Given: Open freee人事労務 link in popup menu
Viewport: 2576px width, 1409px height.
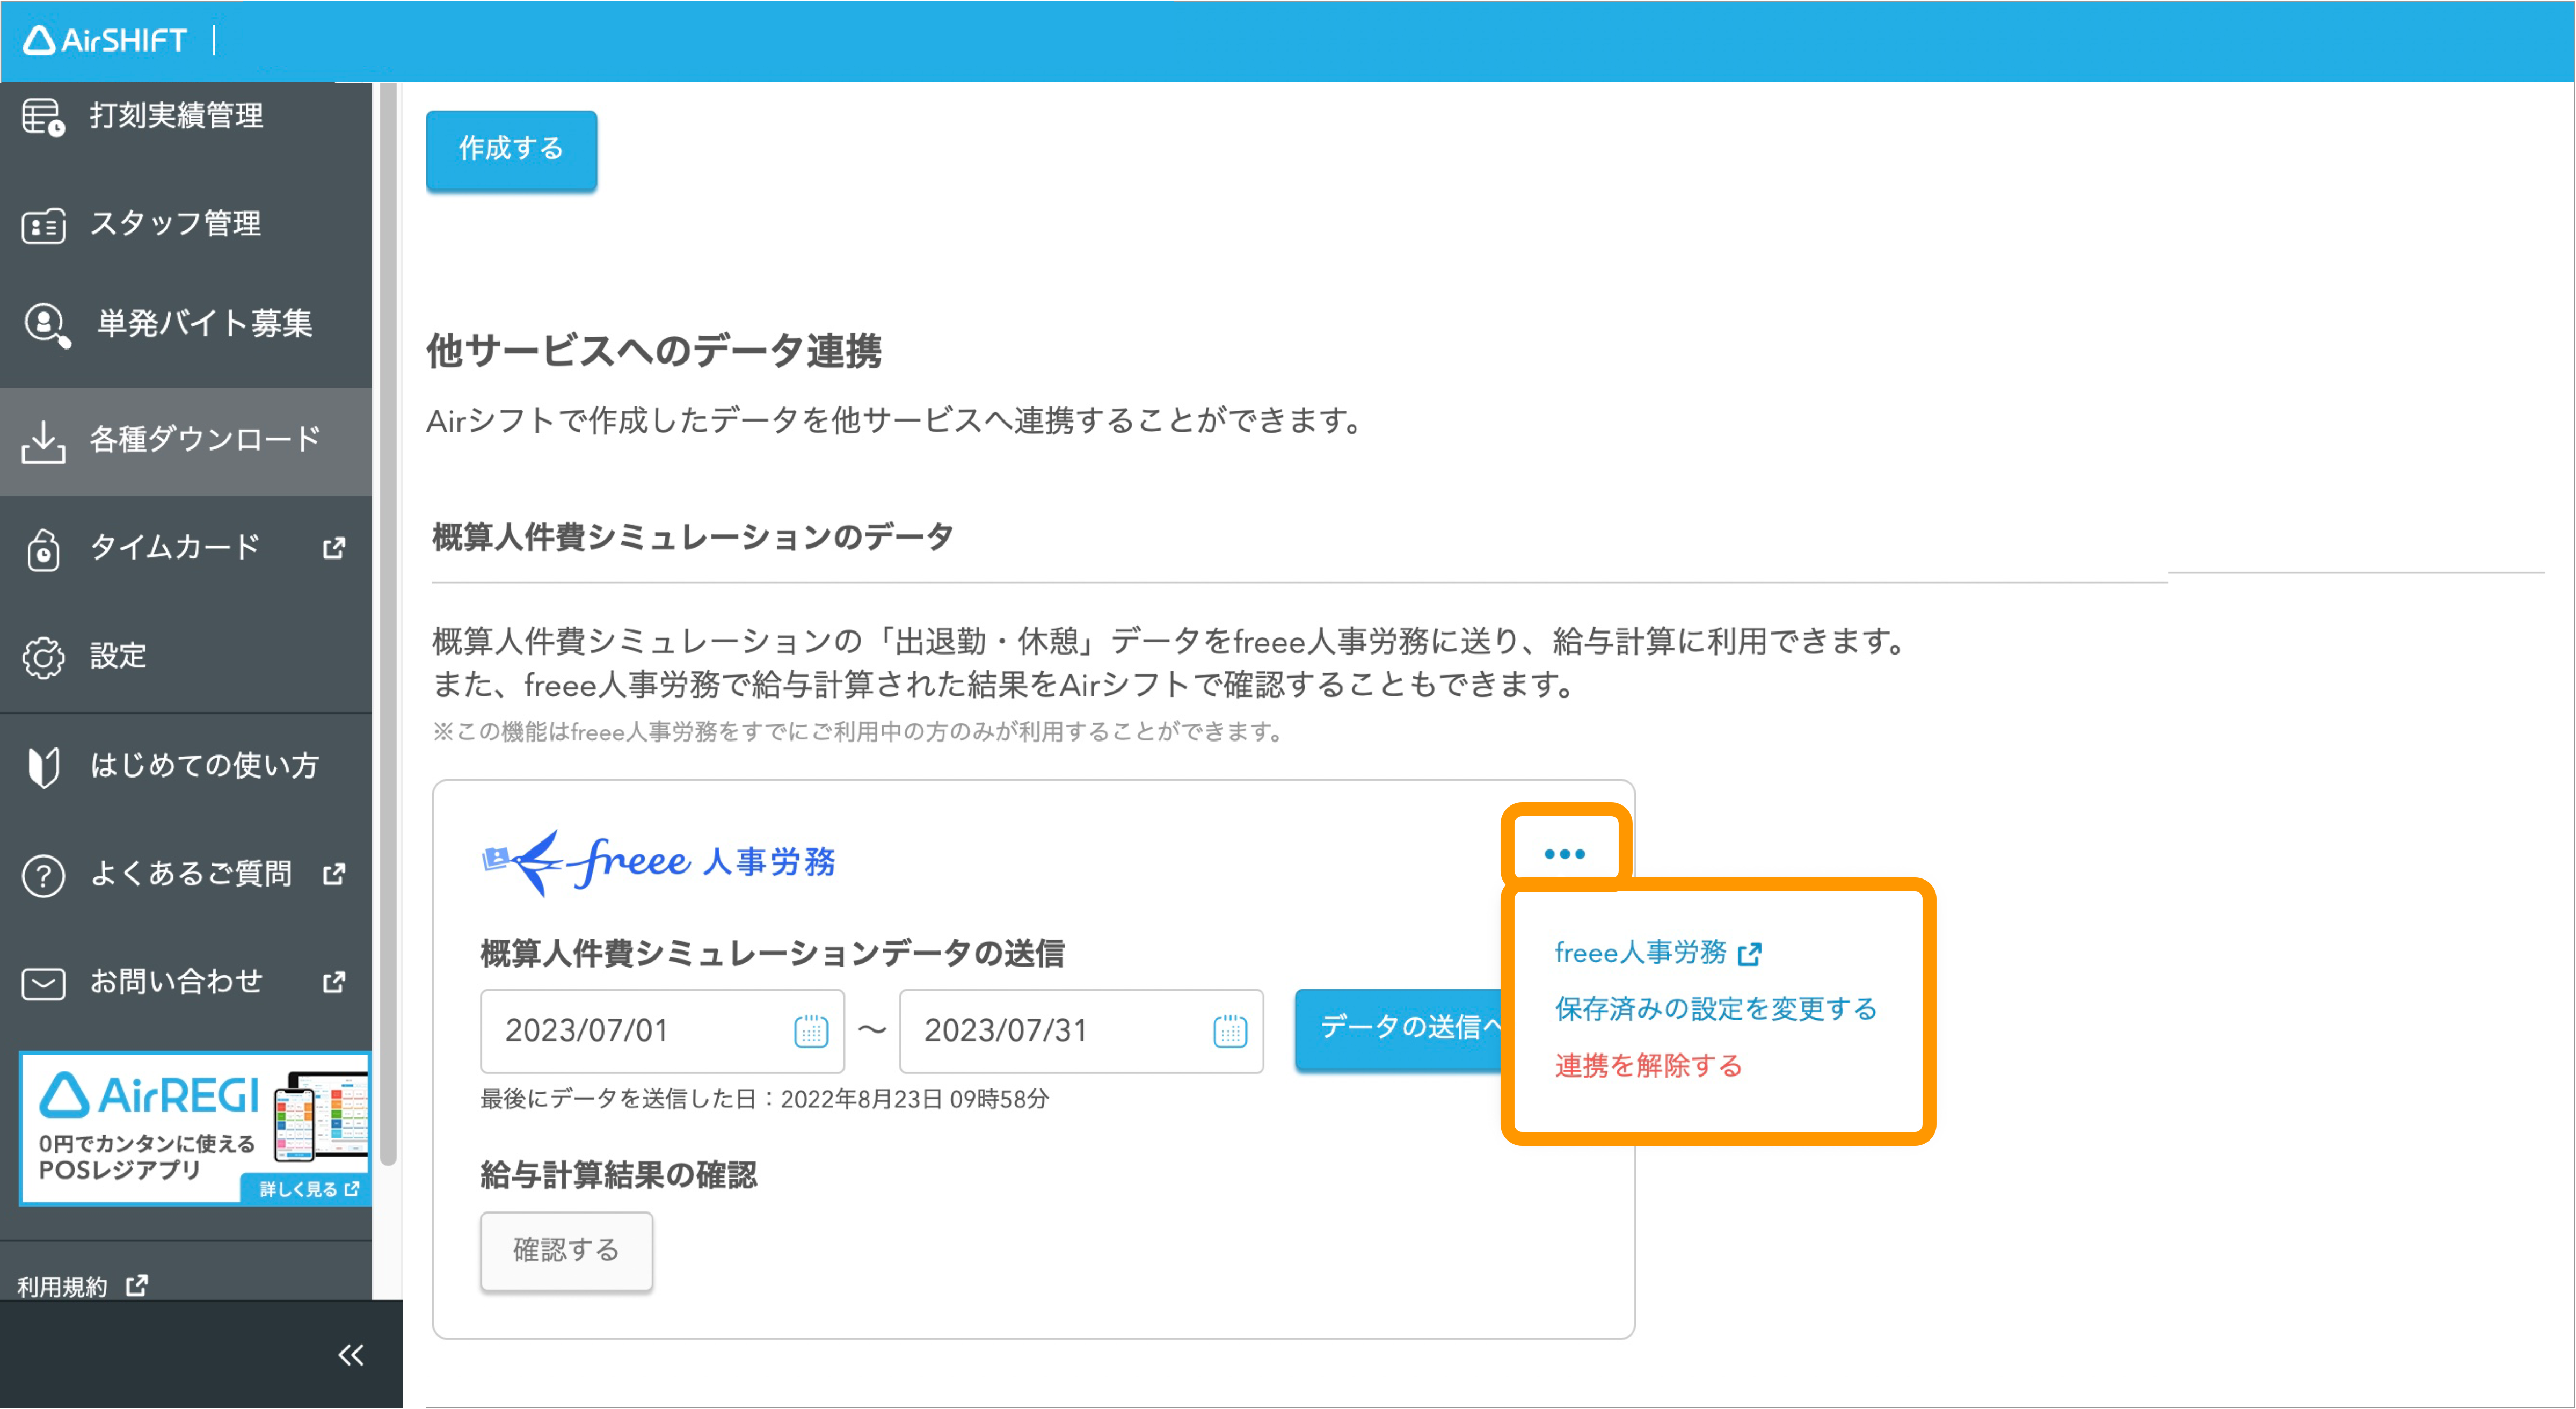Looking at the screenshot, I should [x=1641, y=953].
